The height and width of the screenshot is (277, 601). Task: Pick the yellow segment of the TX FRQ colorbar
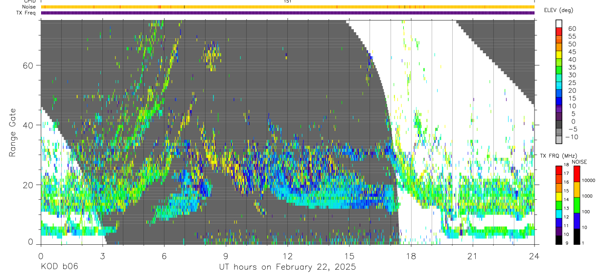559,196
